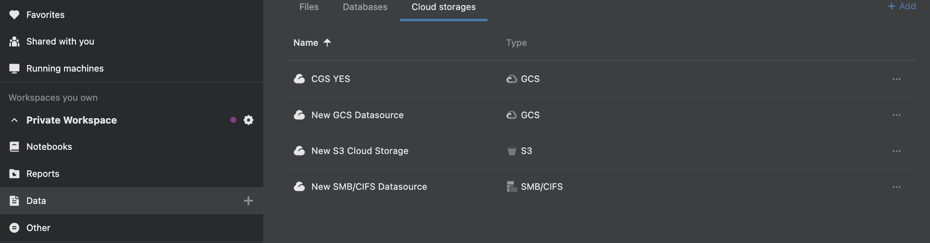The width and height of the screenshot is (930, 243).
Task: Open New S3 Cloud Storage row actions
Action: click(x=897, y=151)
